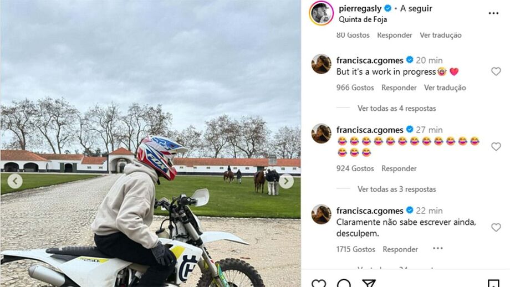The image size is (510, 287).
Task: Go to next photo in carousel
Action: coord(286,181)
